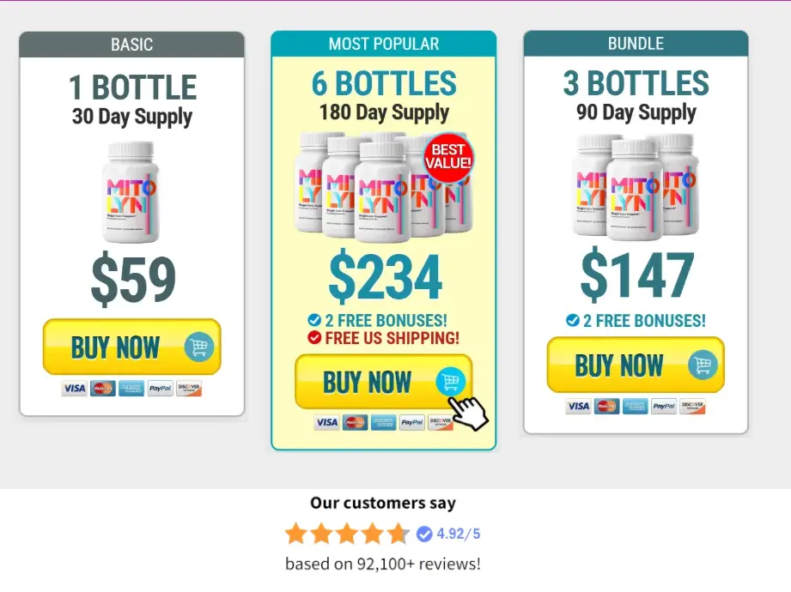Click the Discover icon under Bundle package
791x592 pixels.
(x=692, y=406)
